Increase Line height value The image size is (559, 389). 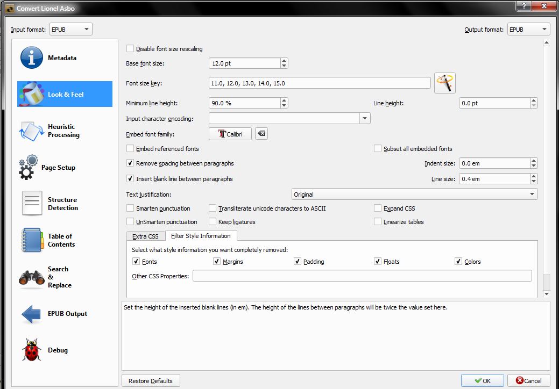534,100
